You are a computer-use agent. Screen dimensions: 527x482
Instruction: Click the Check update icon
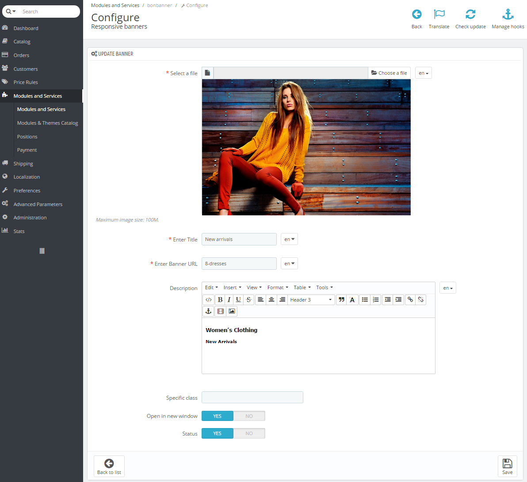[470, 18]
